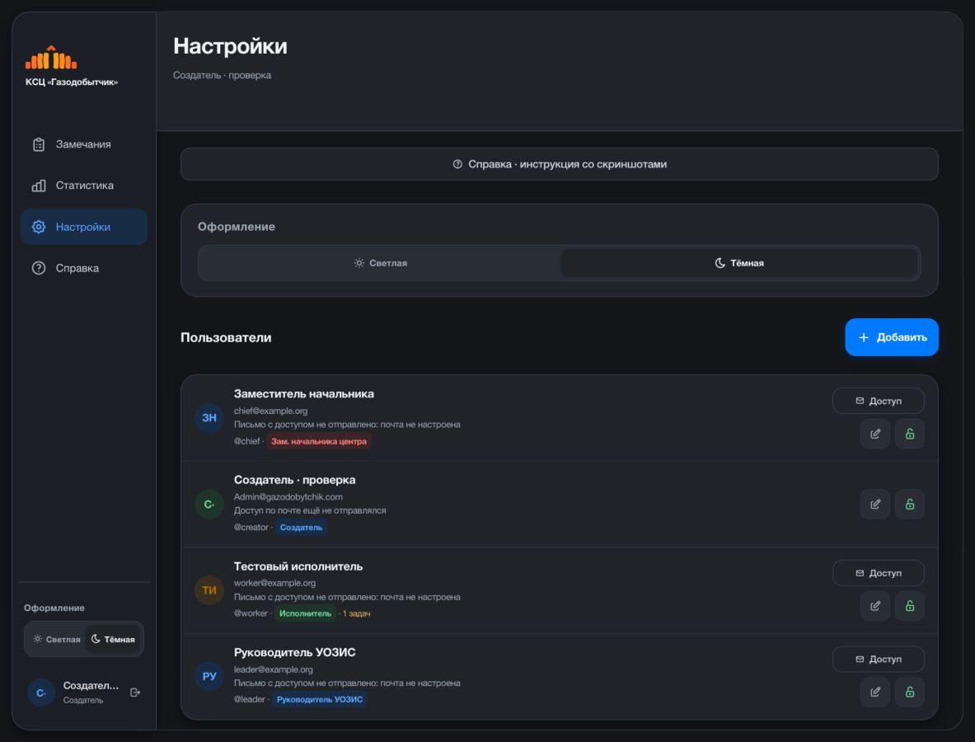975x742 pixels.
Task: Click the Руководитель УОЗИС role badge
Action: point(320,700)
